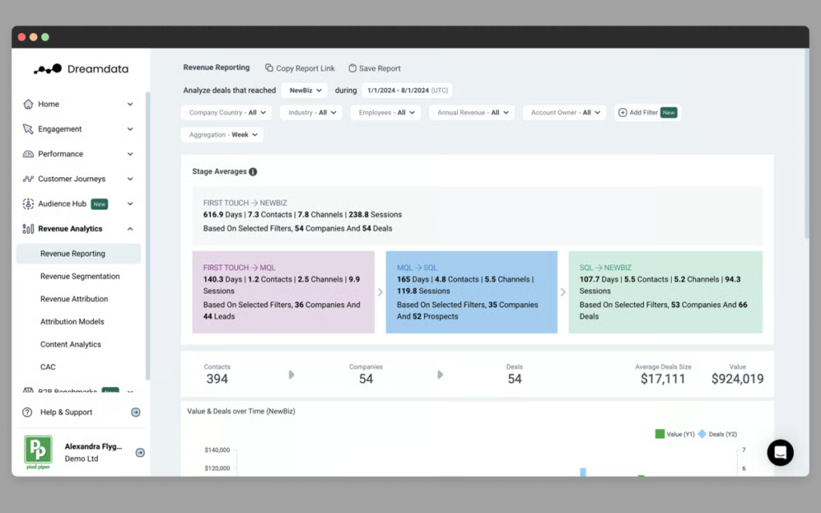Expand the Audience Hub chevron
The height and width of the screenshot is (513, 821).
tap(130, 204)
